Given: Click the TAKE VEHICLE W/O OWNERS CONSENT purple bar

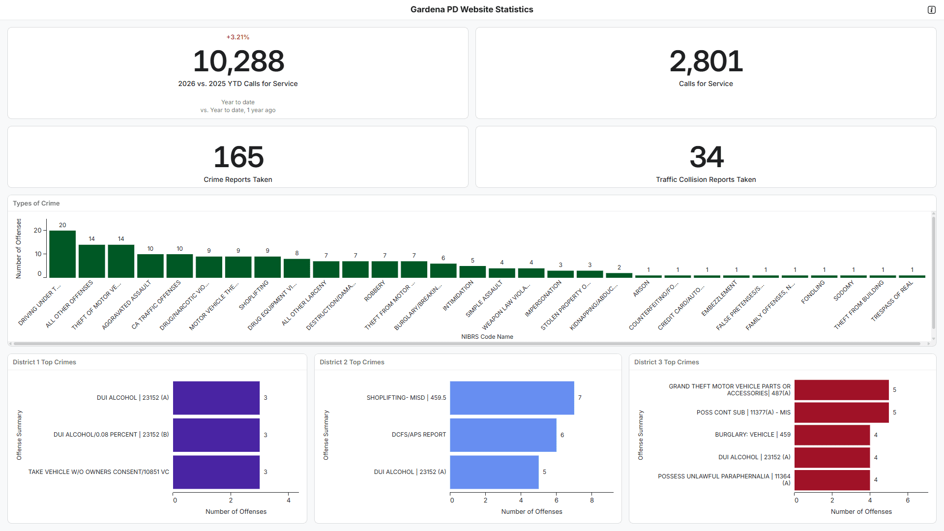Looking at the screenshot, I should 216,472.
